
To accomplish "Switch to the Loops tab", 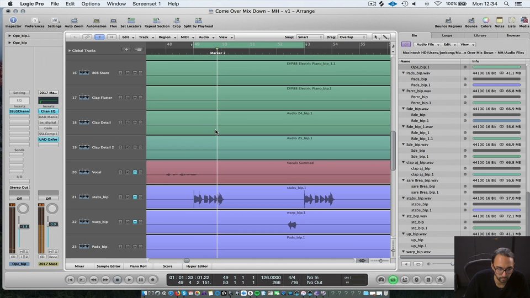I will tap(447, 35).
